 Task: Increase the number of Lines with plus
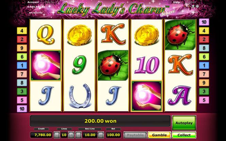coord(71,135)
